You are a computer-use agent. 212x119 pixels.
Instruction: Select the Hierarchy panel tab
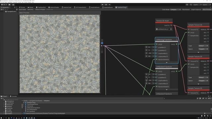[5, 7]
